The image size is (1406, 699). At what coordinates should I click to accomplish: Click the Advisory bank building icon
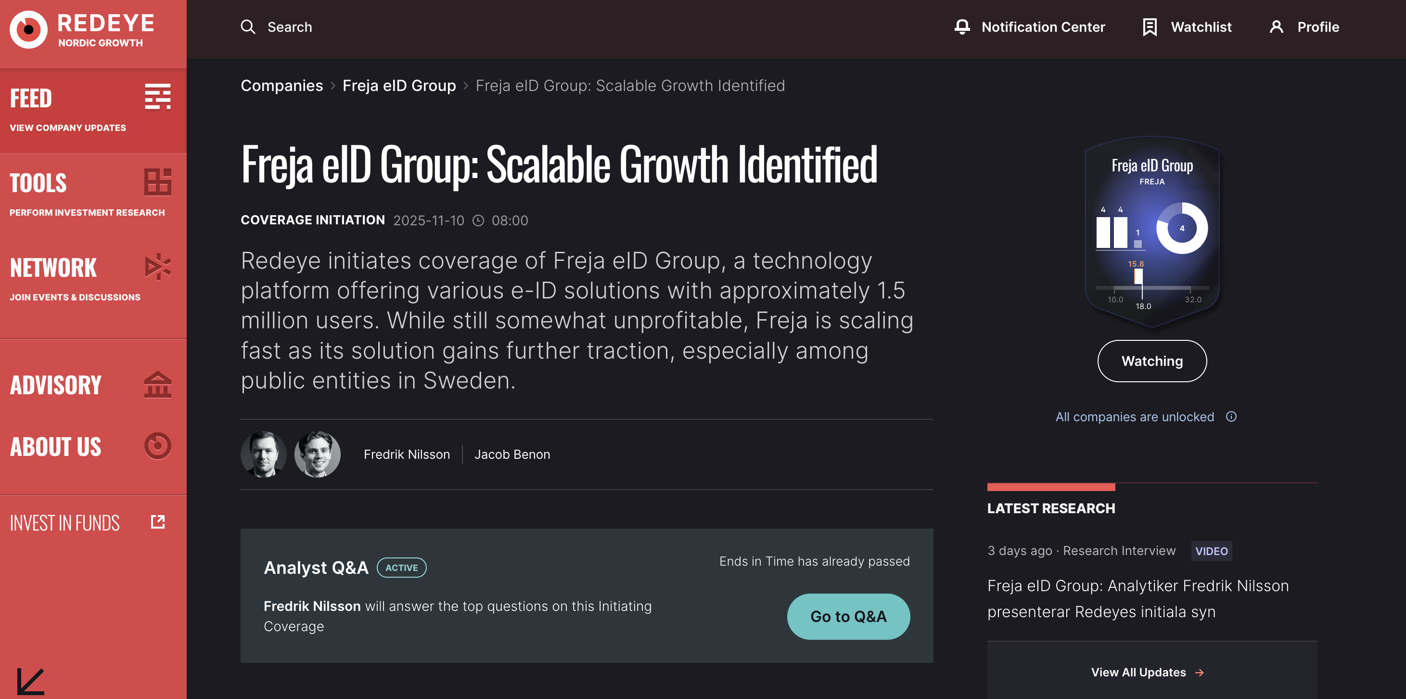coord(158,385)
